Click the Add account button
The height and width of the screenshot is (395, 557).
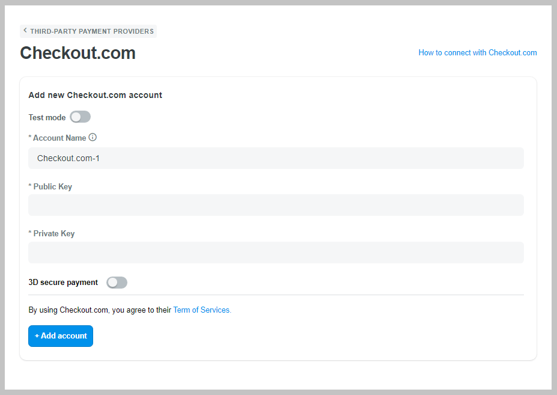[61, 336]
